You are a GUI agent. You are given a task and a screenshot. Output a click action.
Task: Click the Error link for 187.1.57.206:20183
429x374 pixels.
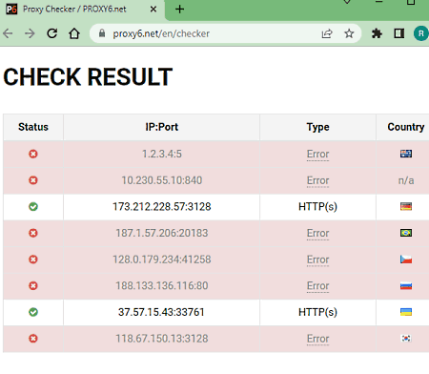click(317, 233)
